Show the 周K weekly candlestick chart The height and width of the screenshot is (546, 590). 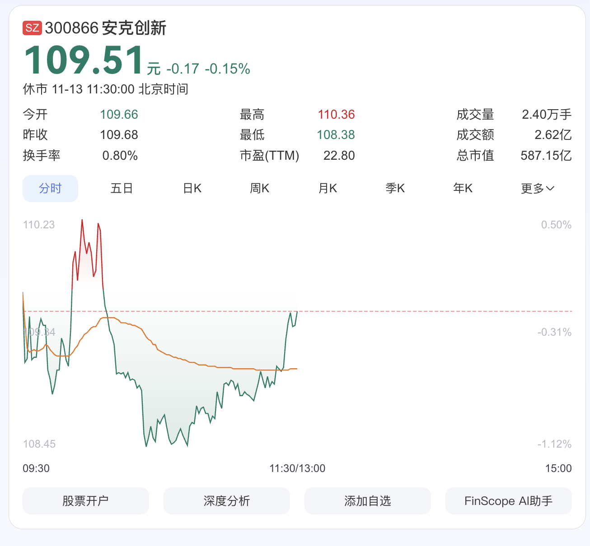tap(260, 188)
